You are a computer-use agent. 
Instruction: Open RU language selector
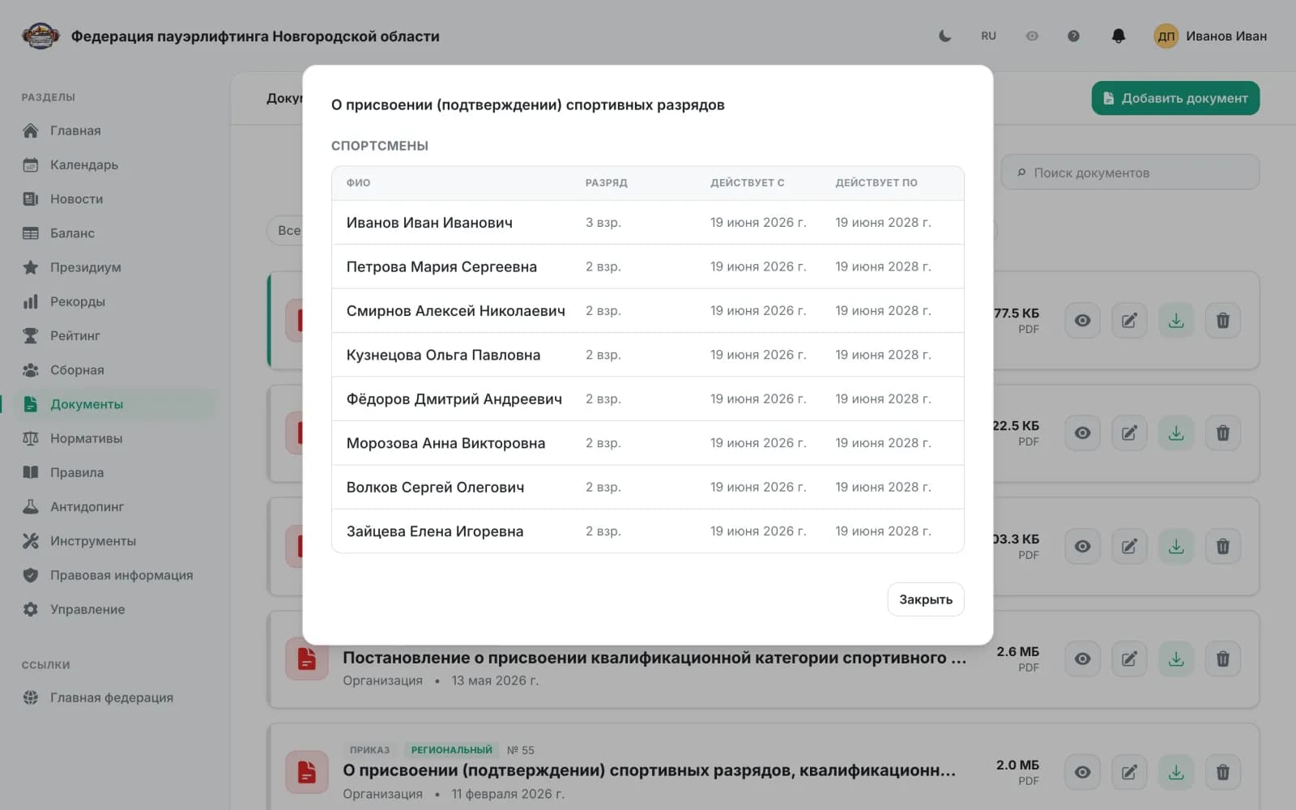coord(988,36)
